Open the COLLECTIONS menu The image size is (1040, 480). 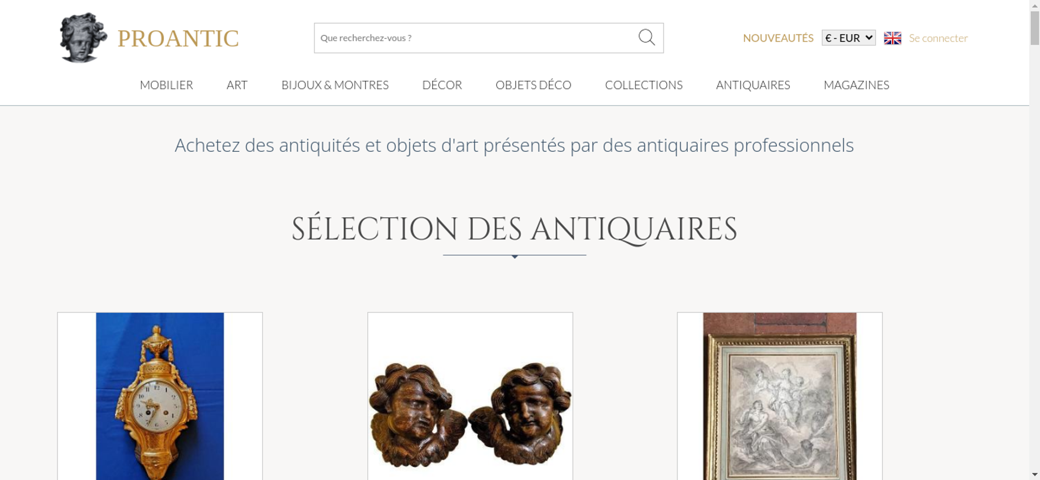coord(644,85)
